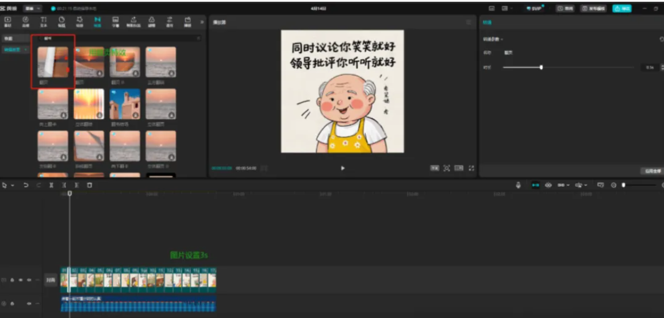Open the Text (文本) panel icon

pos(44,21)
